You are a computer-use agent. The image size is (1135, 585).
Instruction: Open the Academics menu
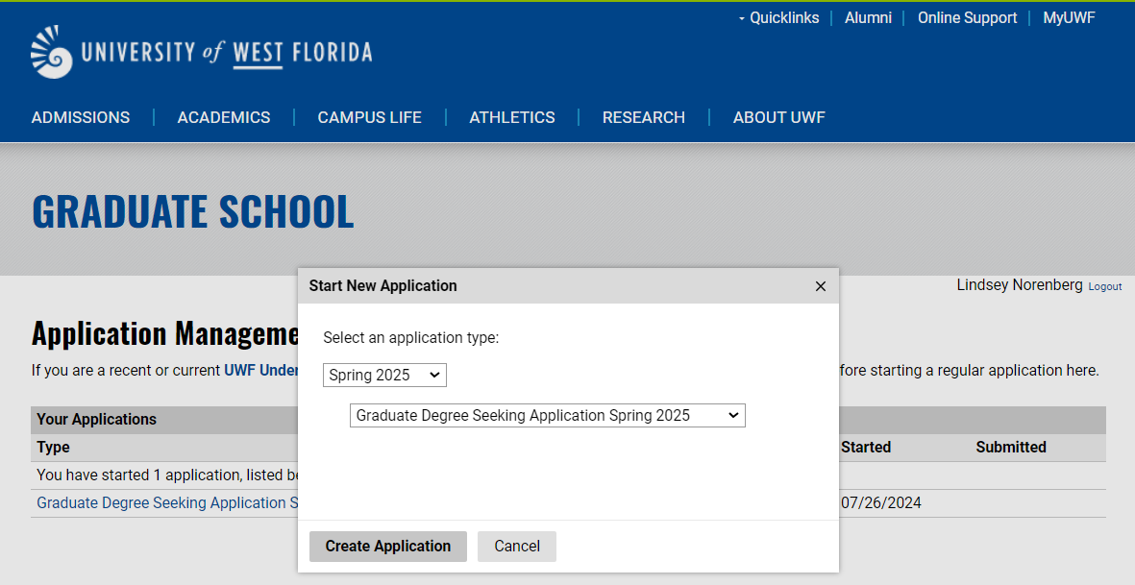[x=224, y=118]
